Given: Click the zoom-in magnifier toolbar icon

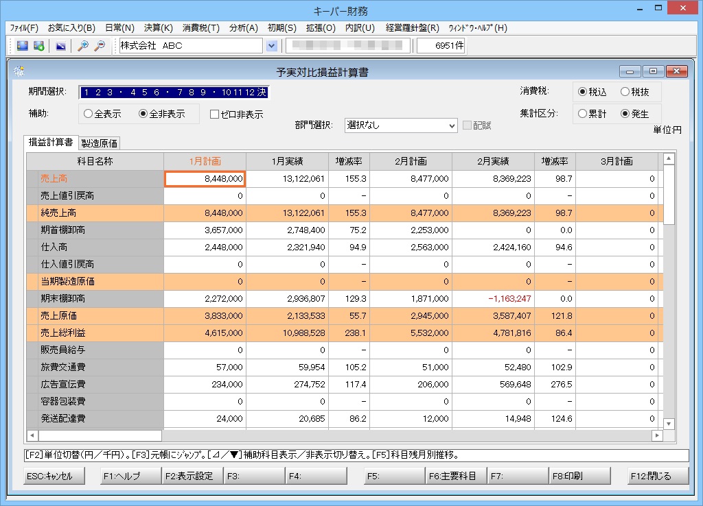Looking at the screenshot, I should coord(82,46).
